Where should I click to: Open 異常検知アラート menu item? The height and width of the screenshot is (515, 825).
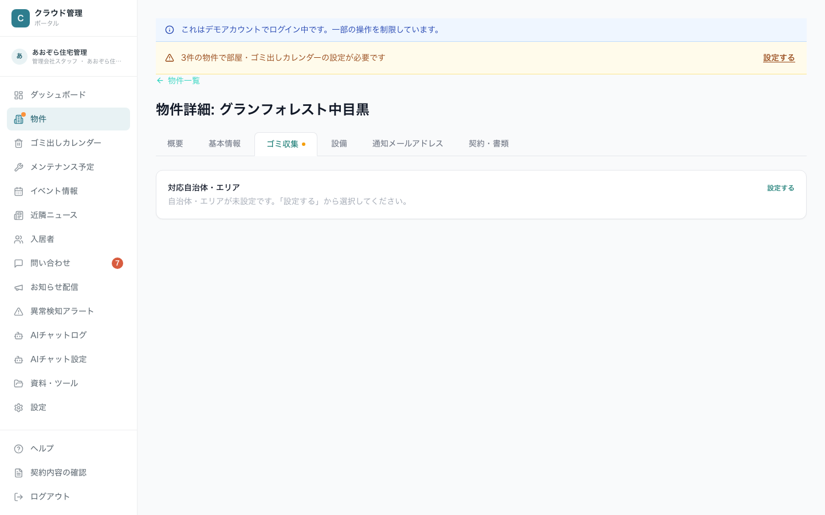click(x=68, y=311)
